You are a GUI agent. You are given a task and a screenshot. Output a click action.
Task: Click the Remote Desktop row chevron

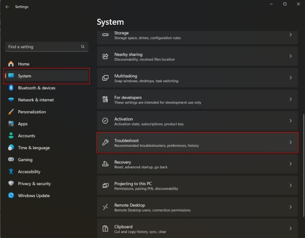click(x=291, y=207)
